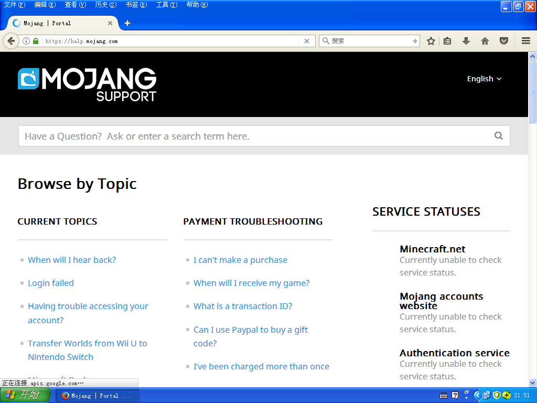Click the 'Authentication service' status heading
Viewport: 537px width, 403px height.
[x=455, y=353]
